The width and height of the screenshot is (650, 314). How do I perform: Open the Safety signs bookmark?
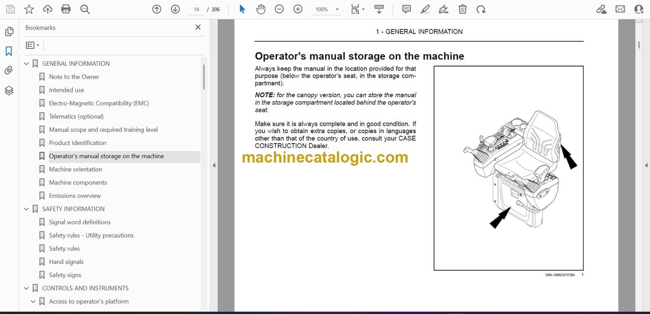(65, 275)
